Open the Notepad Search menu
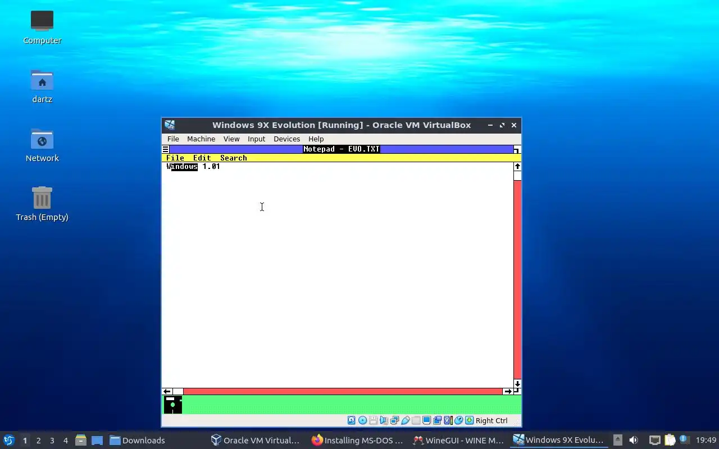719x449 pixels. [234, 158]
